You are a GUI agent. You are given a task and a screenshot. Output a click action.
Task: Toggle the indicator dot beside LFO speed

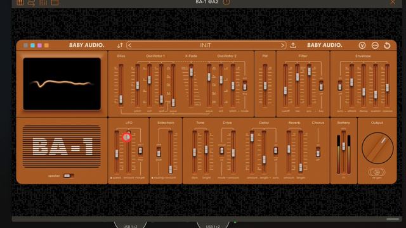(x=111, y=178)
